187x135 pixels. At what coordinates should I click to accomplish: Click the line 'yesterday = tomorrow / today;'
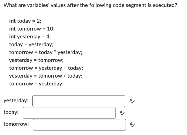(x=46, y=76)
